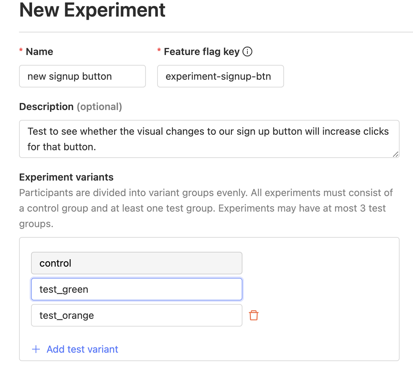Focus the test_green variant field

point(136,289)
